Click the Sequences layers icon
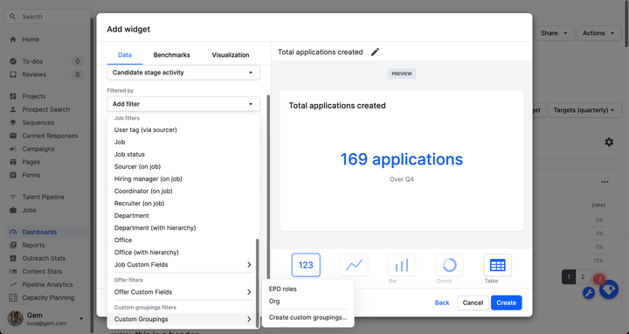 (13, 122)
